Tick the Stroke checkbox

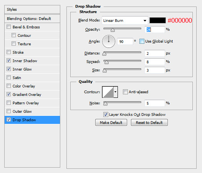point(8,52)
